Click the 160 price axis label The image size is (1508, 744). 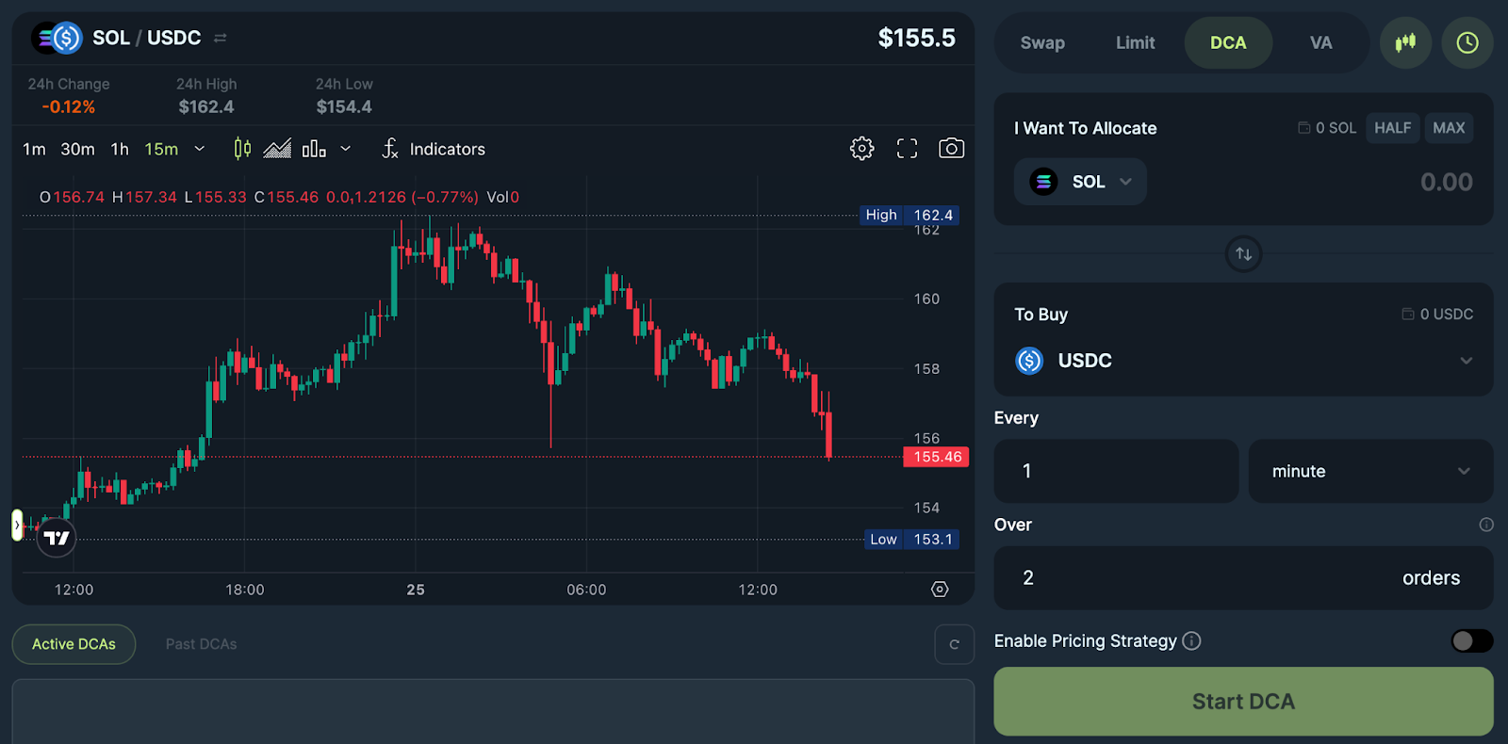pyautogui.click(x=926, y=299)
